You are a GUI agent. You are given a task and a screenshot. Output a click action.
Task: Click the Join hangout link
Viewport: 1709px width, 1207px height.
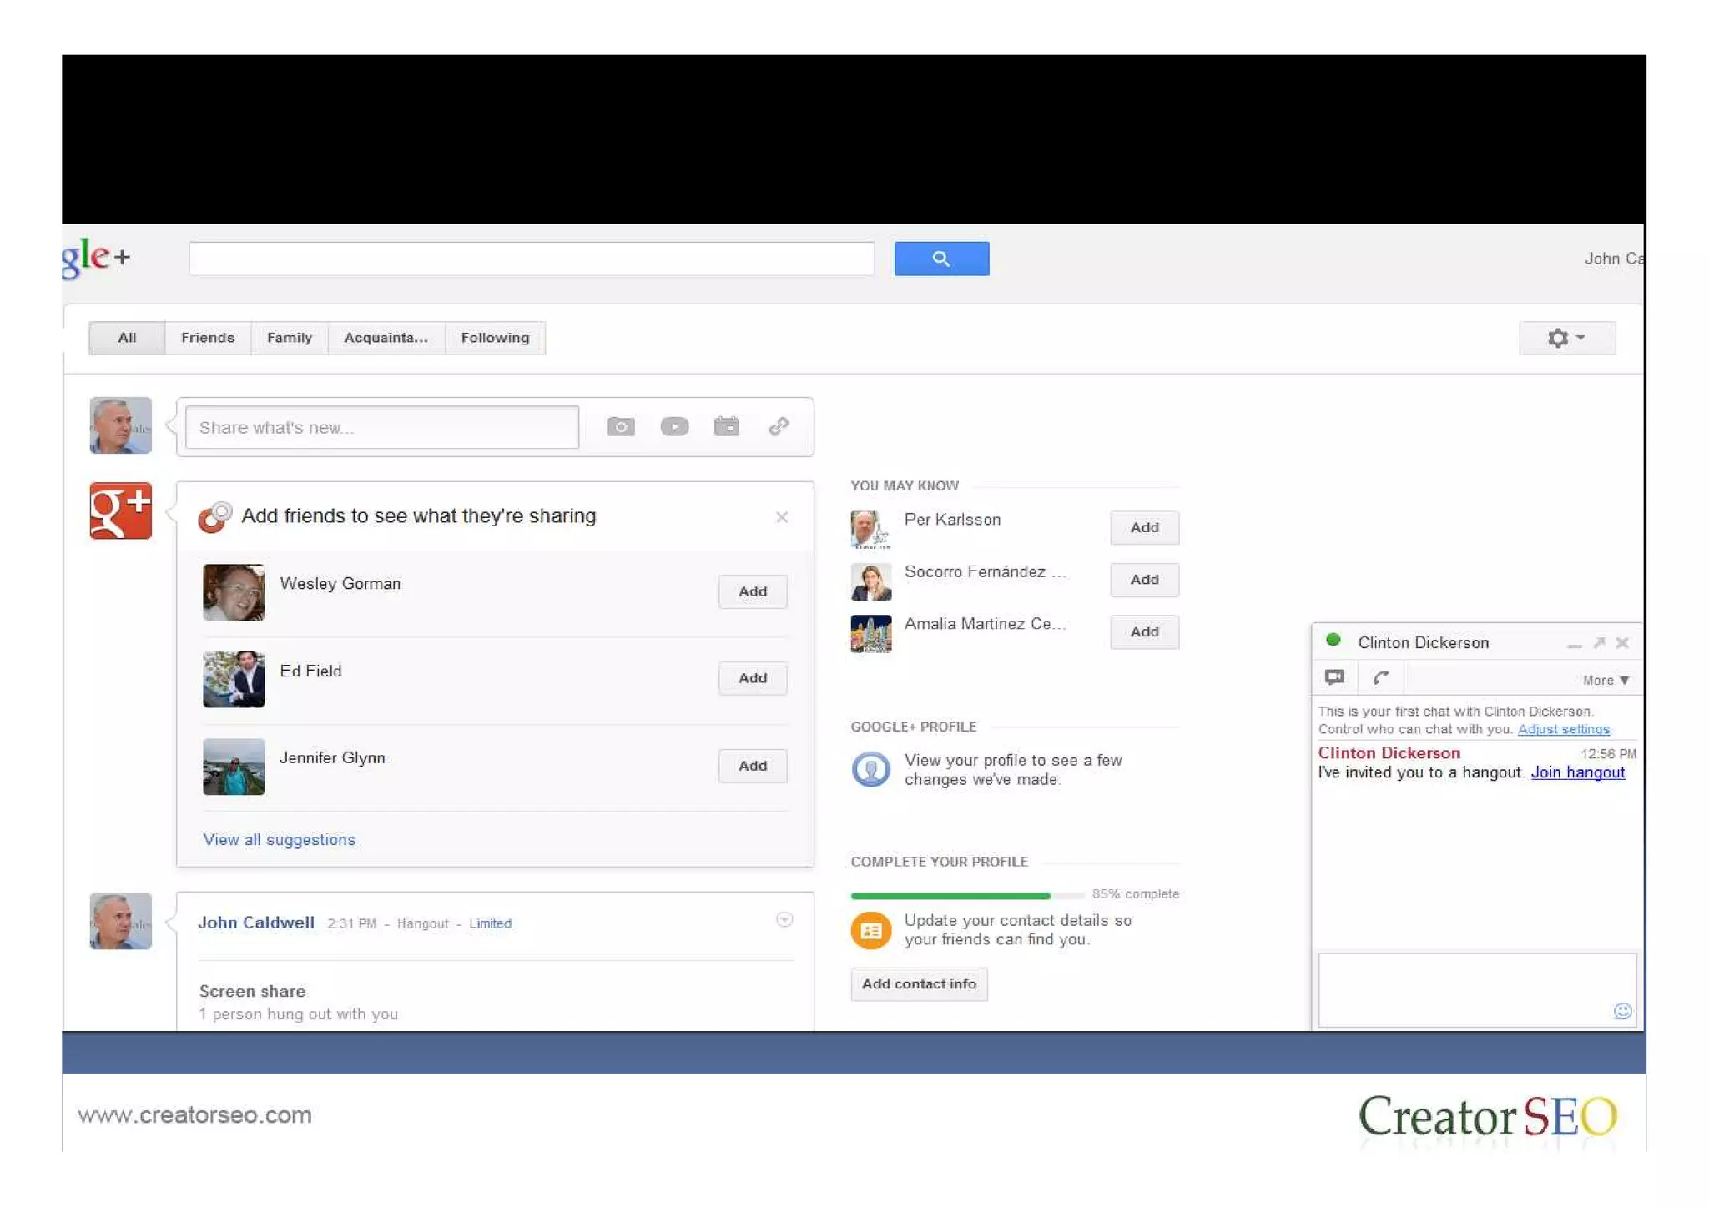pos(1577,772)
